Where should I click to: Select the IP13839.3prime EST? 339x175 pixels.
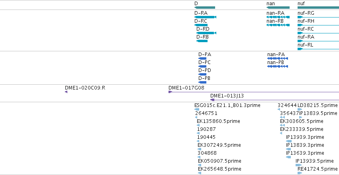pyautogui.click(x=288, y=149)
